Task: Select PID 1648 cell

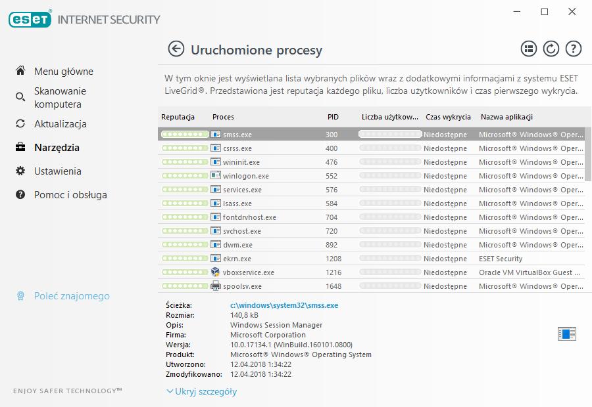Action: (x=333, y=286)
